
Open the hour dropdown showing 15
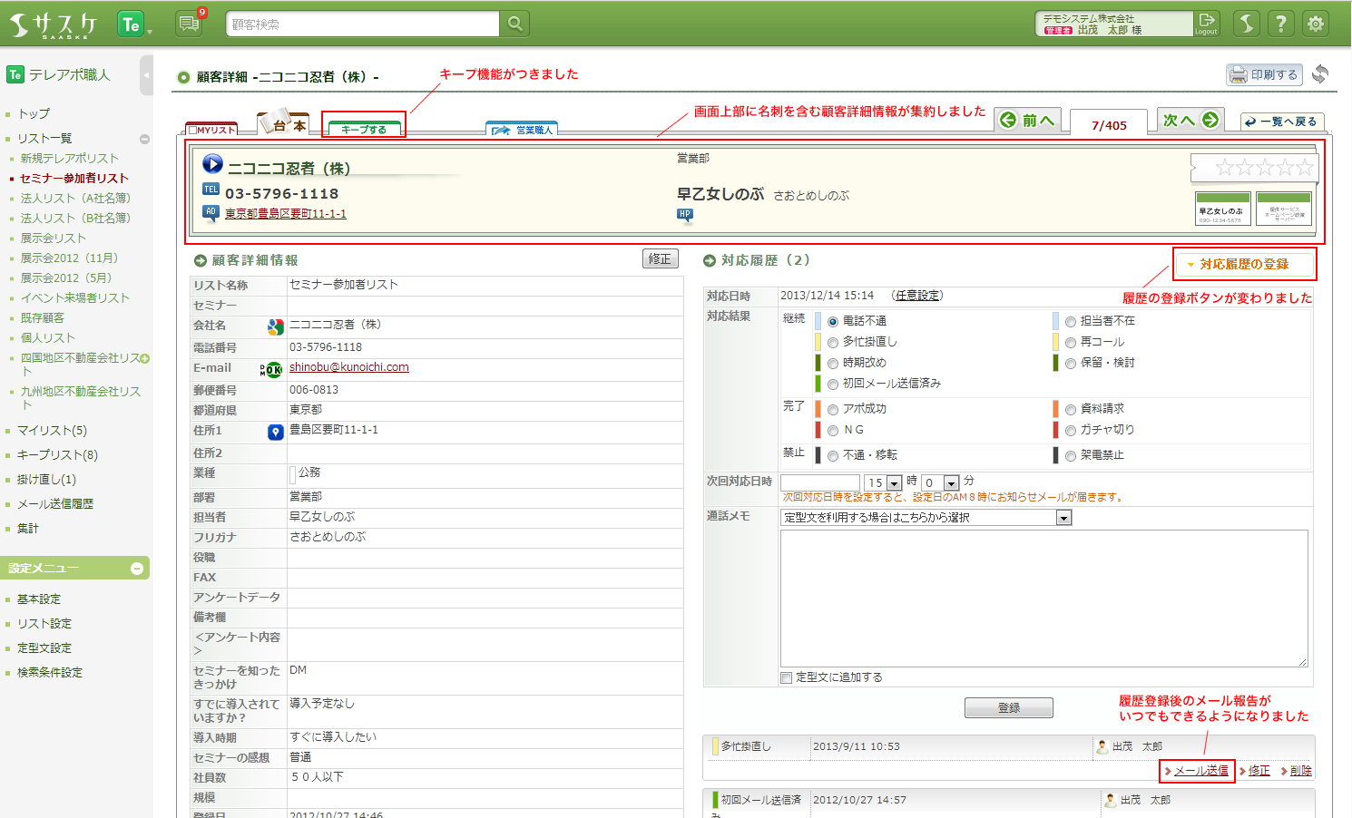(894, 483)
